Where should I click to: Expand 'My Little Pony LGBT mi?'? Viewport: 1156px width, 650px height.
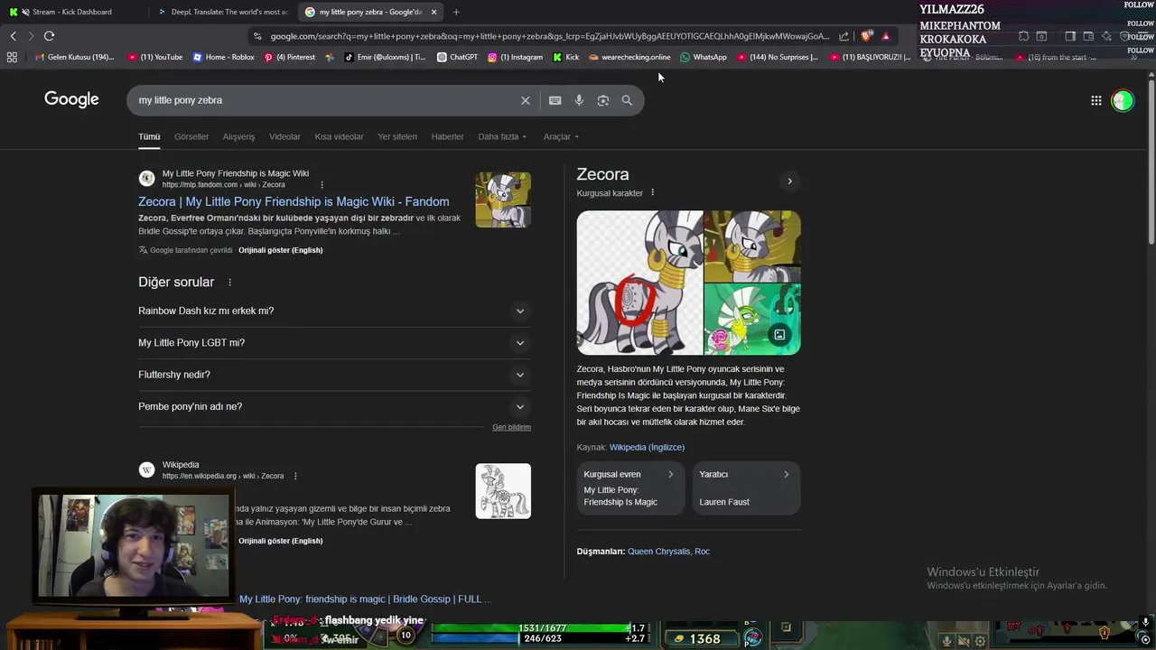(x=334, y=343)
